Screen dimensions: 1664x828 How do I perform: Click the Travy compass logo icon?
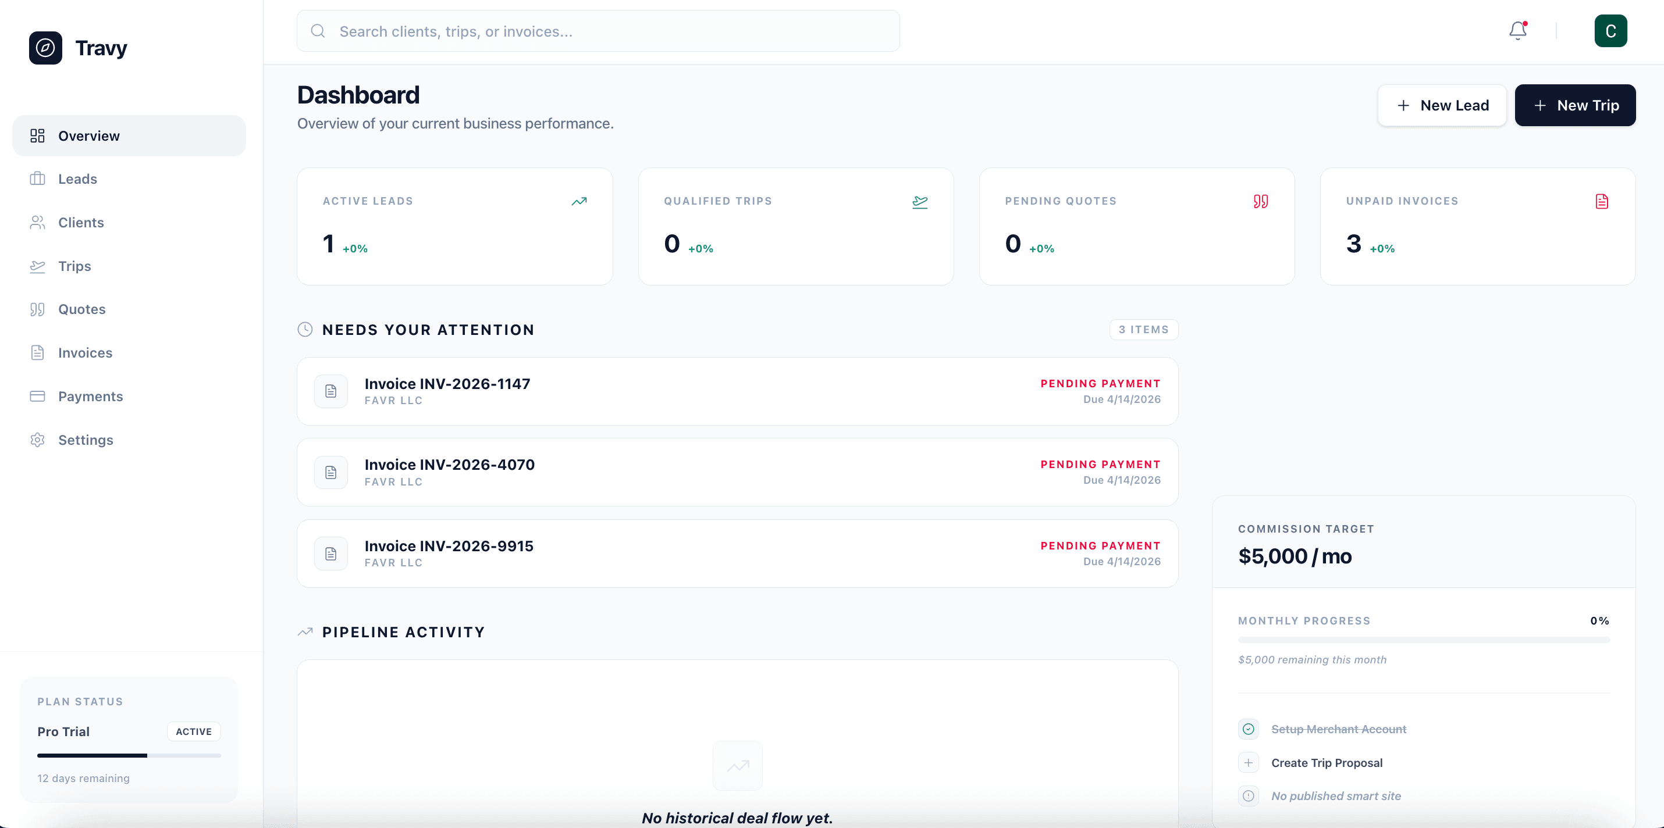[x=45, y=48]
